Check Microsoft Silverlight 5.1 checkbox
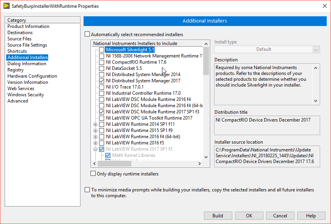 coord(101,50)
